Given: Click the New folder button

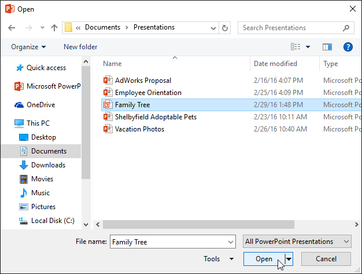Looking at the screenshot, I should click(x=80, y=47).
